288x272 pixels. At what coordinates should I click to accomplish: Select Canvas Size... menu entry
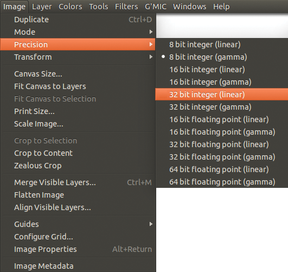(x=78, y=74)
